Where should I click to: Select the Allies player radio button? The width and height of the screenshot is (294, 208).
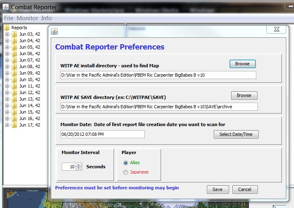[x=126, y=163]
